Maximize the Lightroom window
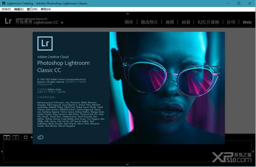The image size is (256, 167). click(x=239, y=3)
